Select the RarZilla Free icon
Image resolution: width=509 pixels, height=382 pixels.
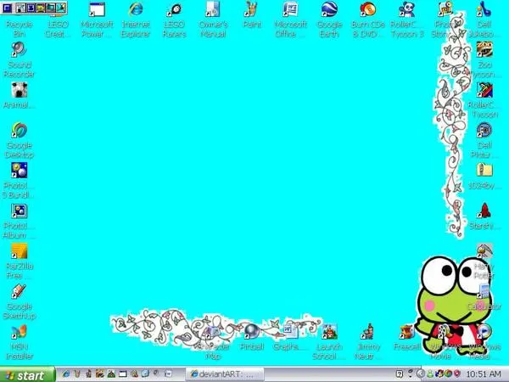pyautogui.click(x=20, y=251)
